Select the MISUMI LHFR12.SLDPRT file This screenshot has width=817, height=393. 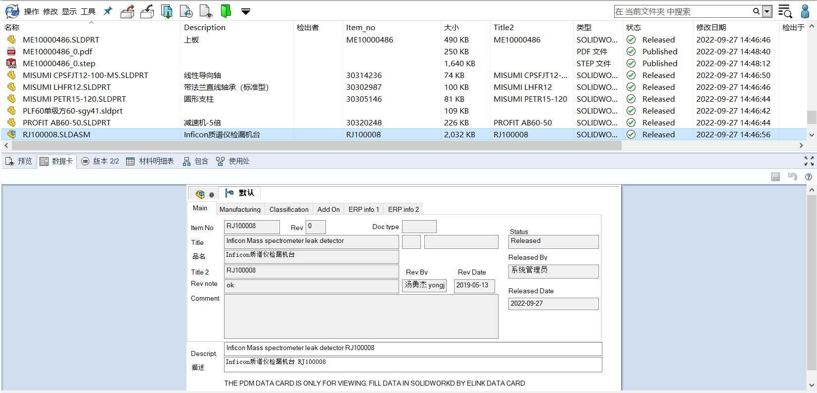[67, 87]
